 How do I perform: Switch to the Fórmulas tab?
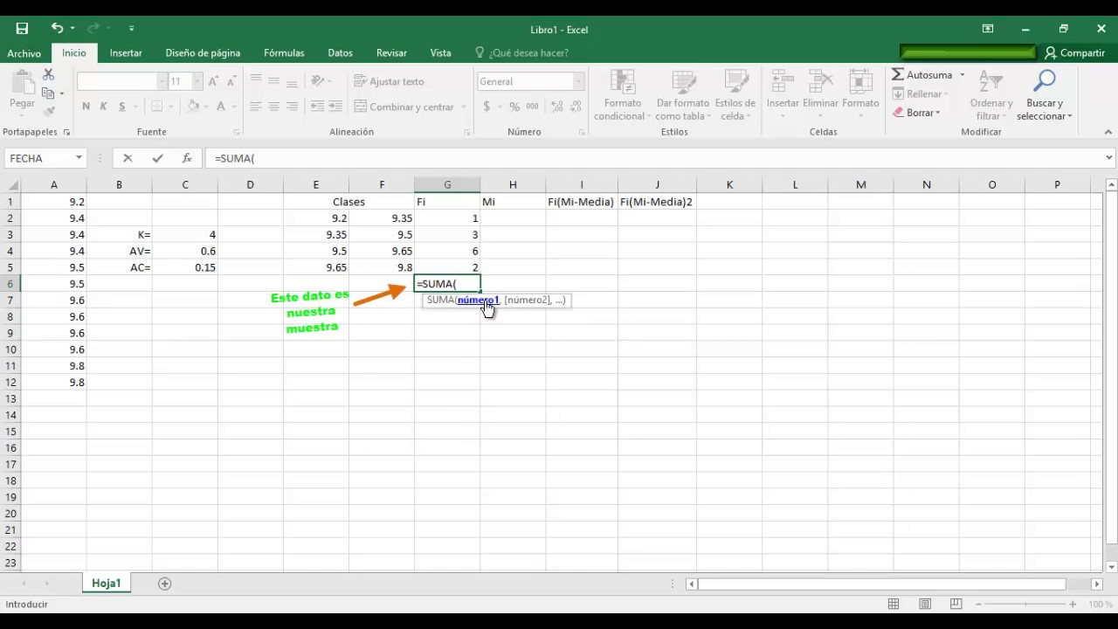tap(284, 53)
